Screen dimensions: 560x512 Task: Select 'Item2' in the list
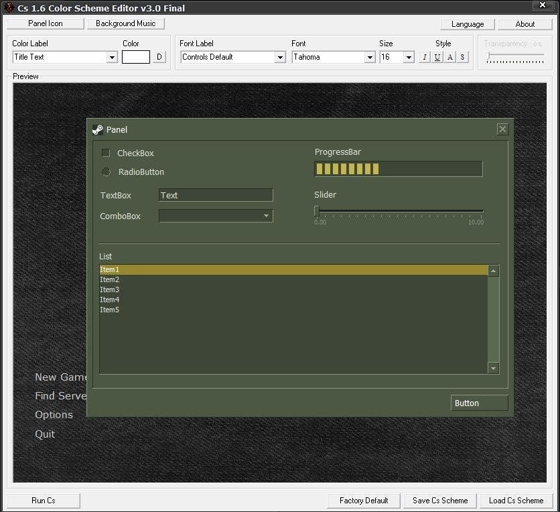(293, 279)
